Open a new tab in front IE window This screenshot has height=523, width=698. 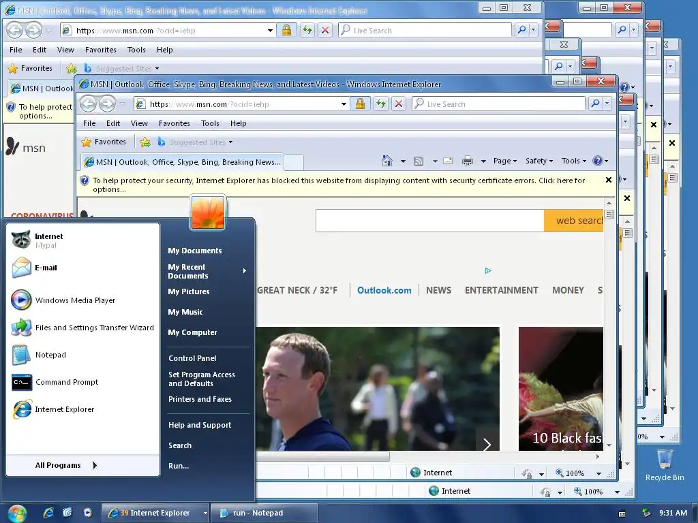294,162
